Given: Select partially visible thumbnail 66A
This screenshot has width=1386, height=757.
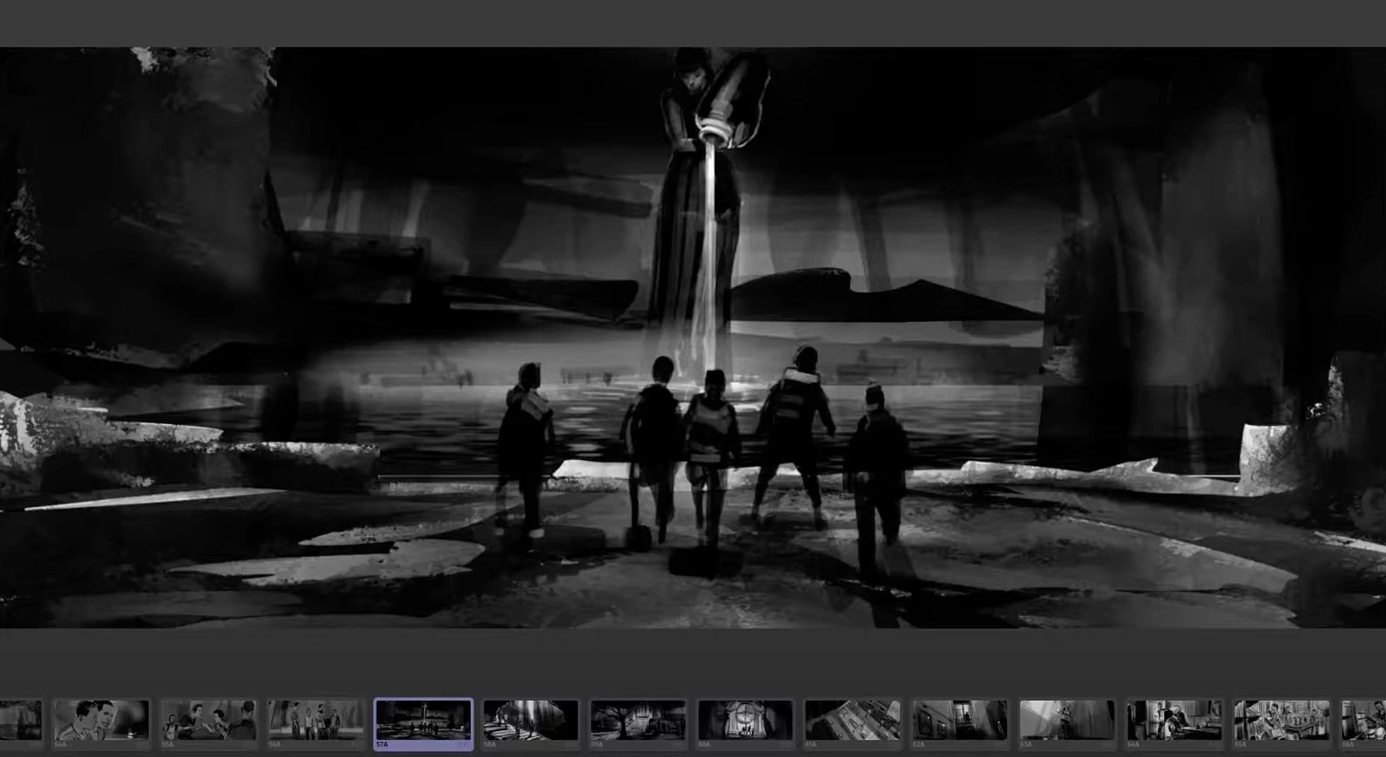Looking at the screenshot, I should 1364,724.
